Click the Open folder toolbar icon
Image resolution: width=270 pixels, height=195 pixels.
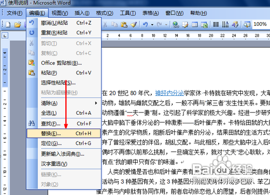[18, 25]
